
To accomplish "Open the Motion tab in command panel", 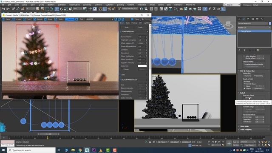I will tap(253, 19).
